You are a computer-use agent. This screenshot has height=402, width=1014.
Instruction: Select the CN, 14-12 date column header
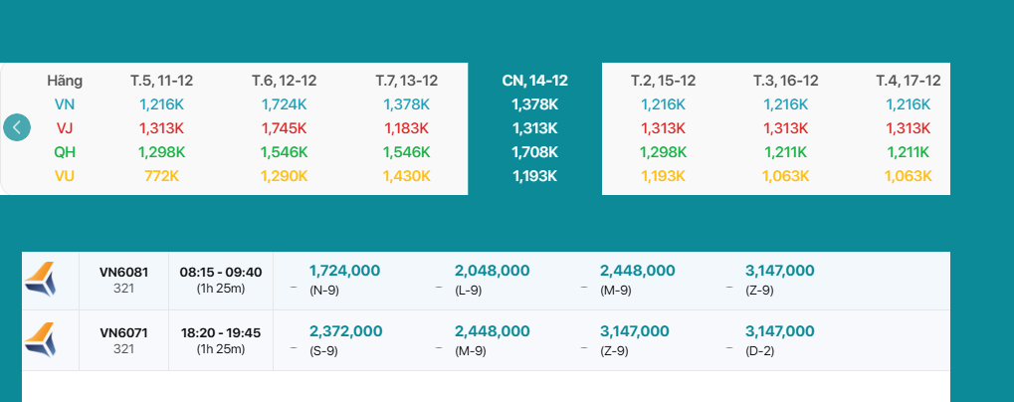coord(535,81)
